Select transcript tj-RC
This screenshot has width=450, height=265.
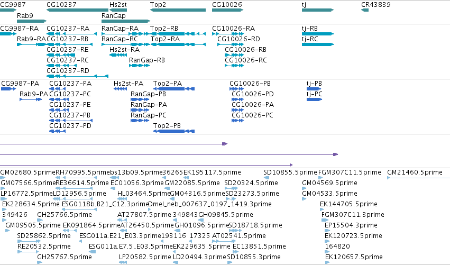pos(318,44)
